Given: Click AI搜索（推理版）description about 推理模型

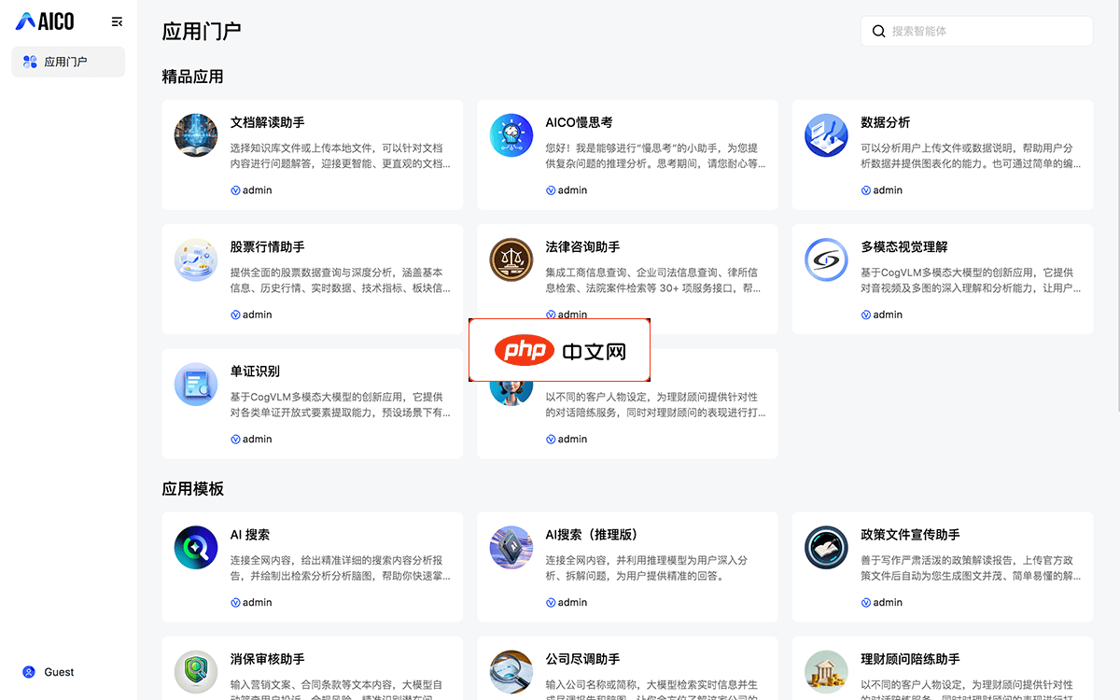Looking at the screenshot, I should (647, 568).
